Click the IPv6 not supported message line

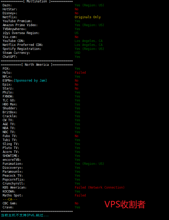(x=25, y=215)
